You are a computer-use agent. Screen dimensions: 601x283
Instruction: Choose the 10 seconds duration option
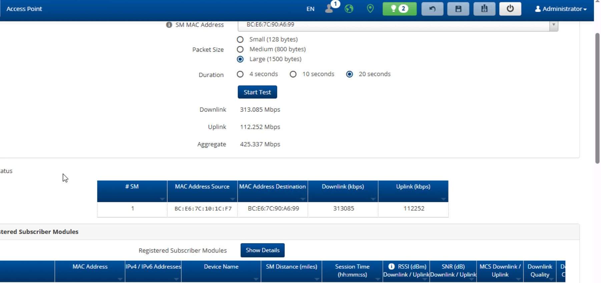point(293,74)
